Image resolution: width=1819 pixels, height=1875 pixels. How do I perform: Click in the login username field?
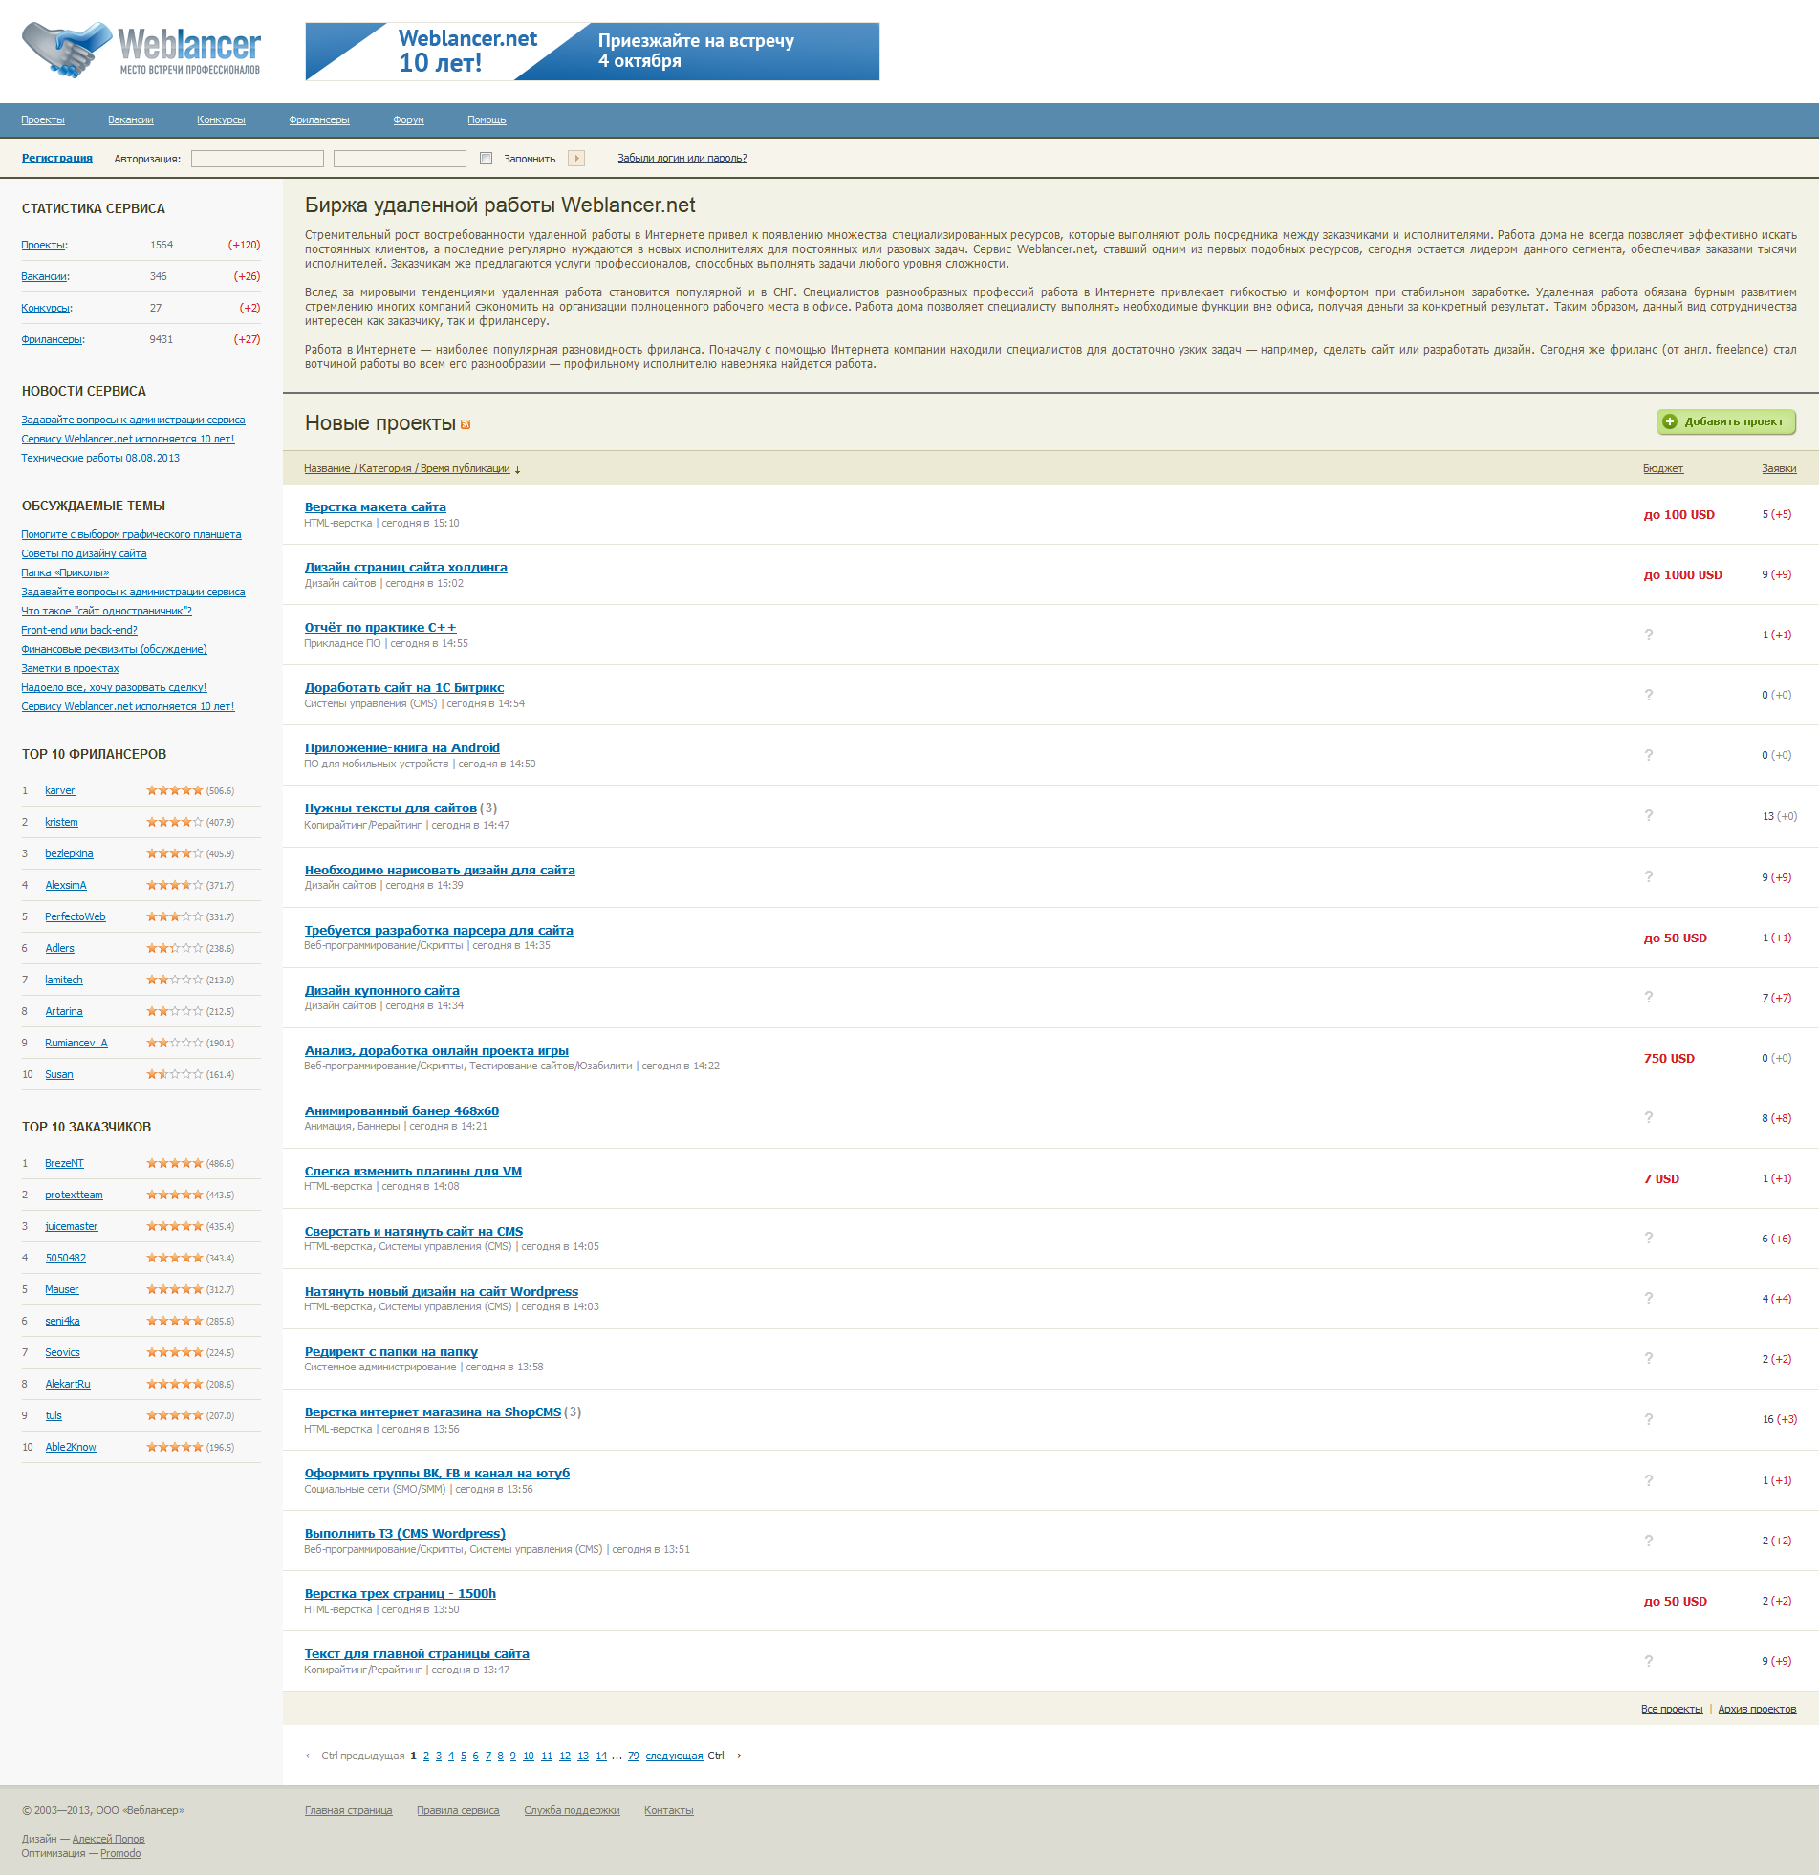[x=257, y=159]
